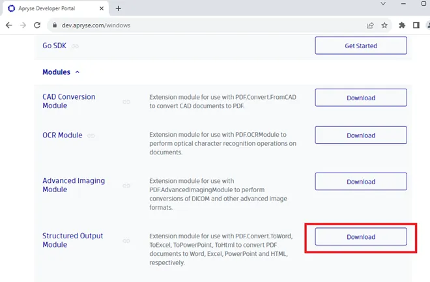Copy anchor link beside Advanced Imaging Module
The image size is (430, 282).
point(126,186)
